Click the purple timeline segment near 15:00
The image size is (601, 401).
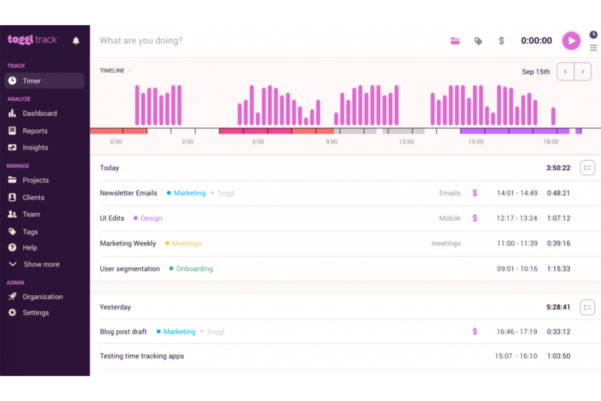pyautogui.click(x=515, y=131)
